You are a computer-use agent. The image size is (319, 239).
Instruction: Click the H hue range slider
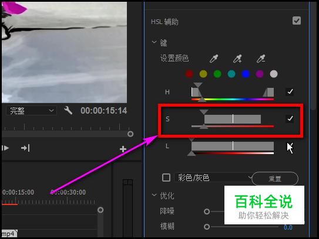tap(233, 93)
